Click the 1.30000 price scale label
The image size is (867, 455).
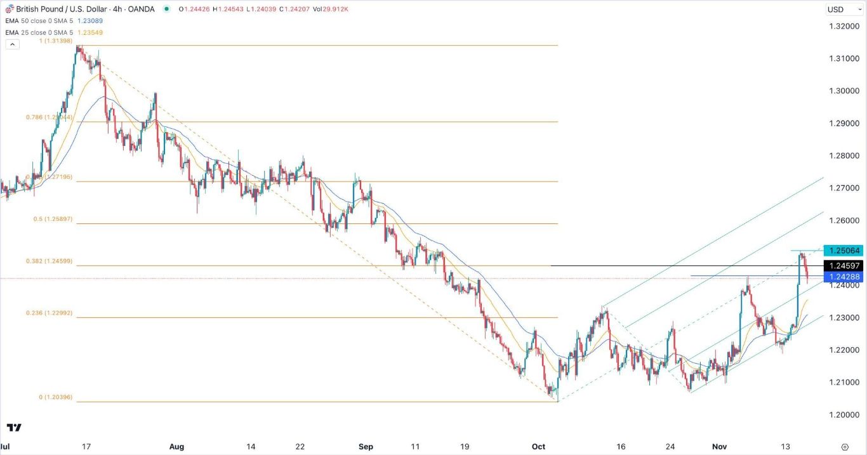845,91
